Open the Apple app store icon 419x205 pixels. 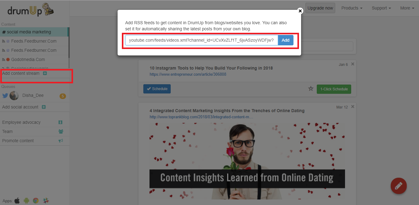pos(17,201)
